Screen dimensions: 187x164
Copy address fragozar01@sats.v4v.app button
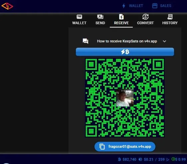point(125,146)
